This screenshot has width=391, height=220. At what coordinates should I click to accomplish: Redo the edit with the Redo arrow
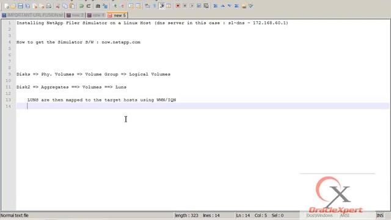89,6
